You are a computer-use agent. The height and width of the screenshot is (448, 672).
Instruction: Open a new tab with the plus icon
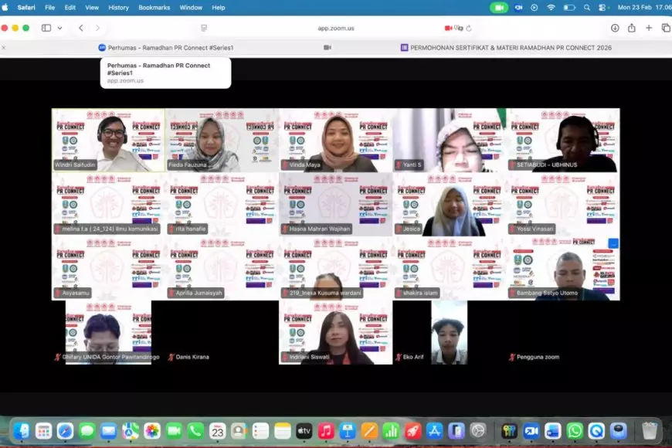coord(649,28)
